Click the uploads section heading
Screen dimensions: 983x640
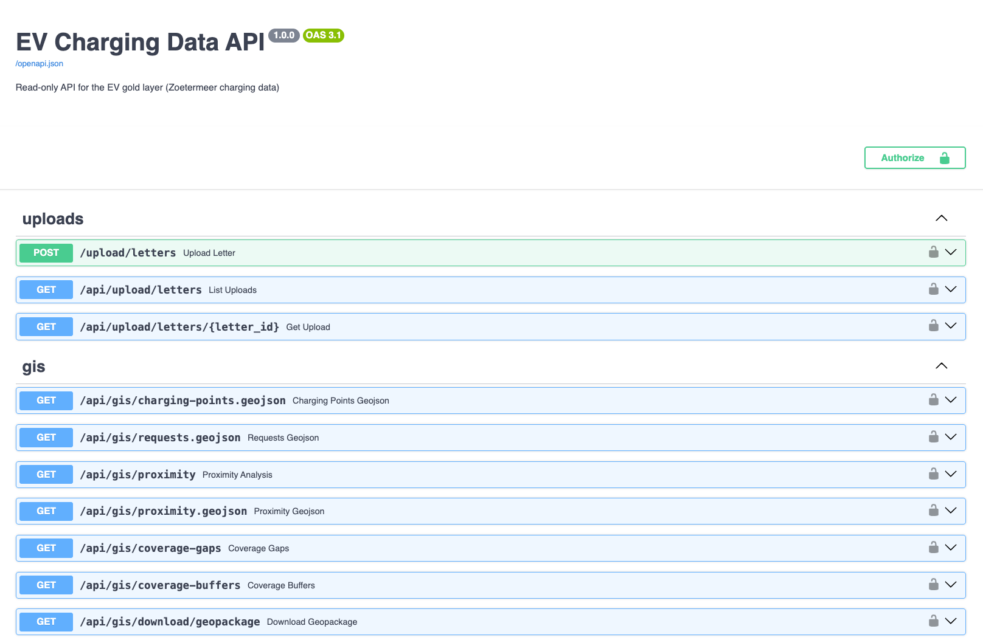coord(53,219)
